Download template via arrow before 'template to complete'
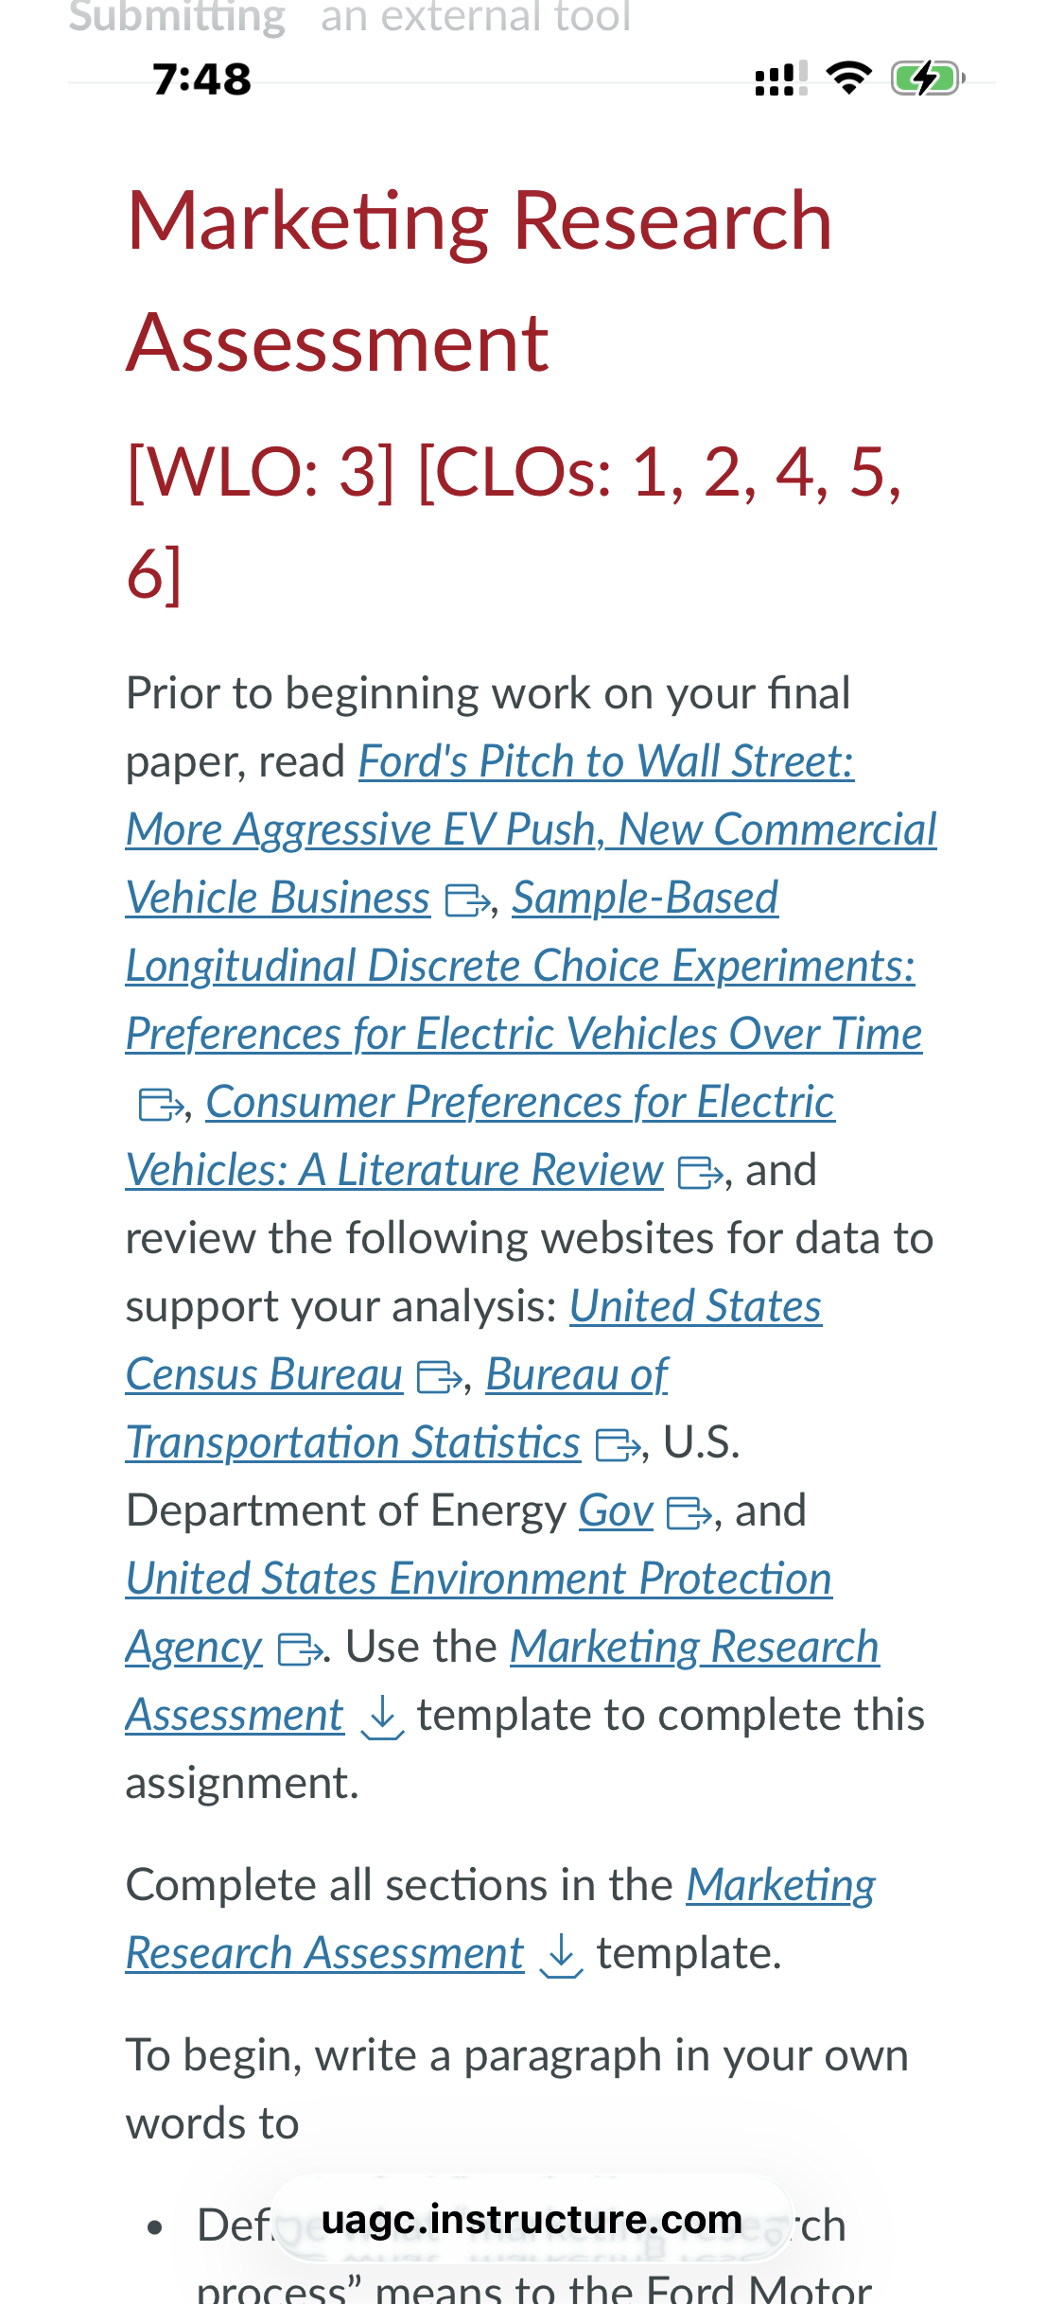The image size is (1064, 2304). [382, 1717]
